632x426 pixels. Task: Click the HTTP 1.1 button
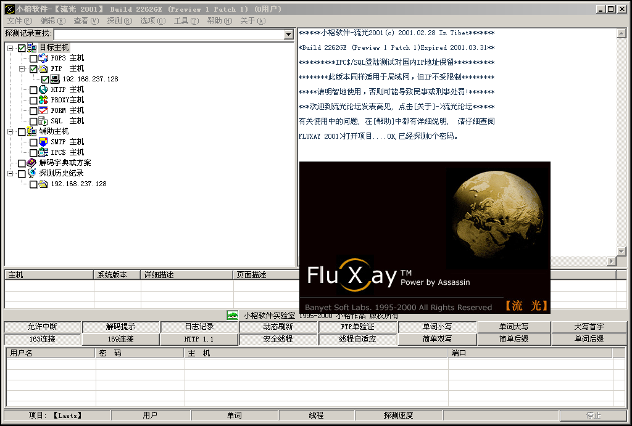199,339
